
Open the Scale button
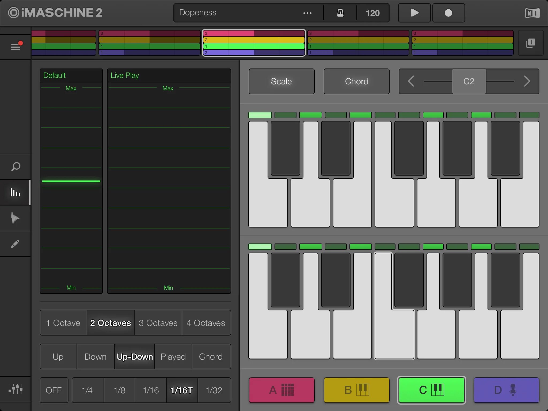point(281,81)
